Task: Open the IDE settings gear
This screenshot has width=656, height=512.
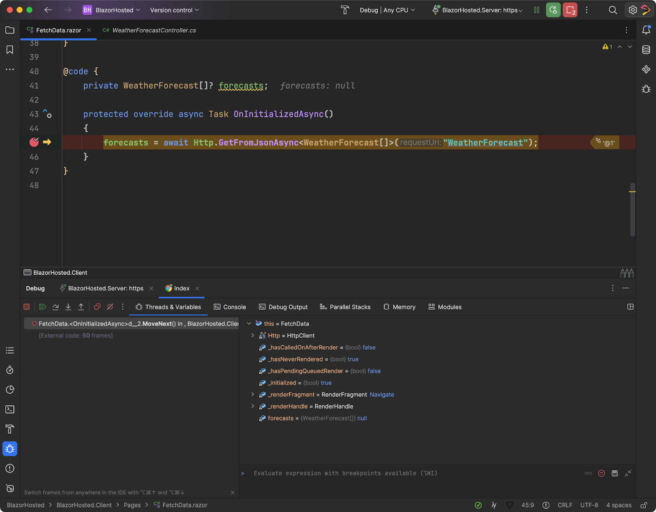Action: coord(633,10)
